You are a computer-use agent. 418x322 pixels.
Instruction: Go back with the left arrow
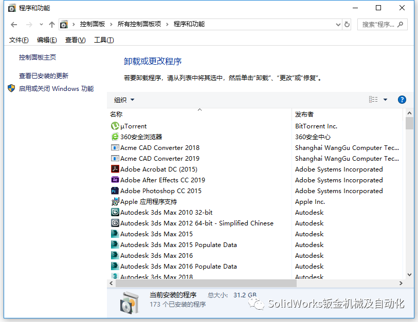[x=14, y=25]
